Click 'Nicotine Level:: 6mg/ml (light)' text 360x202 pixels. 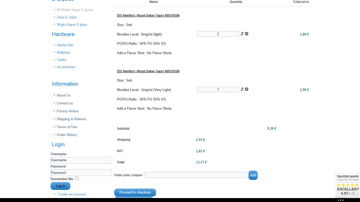tap(139, 34)
